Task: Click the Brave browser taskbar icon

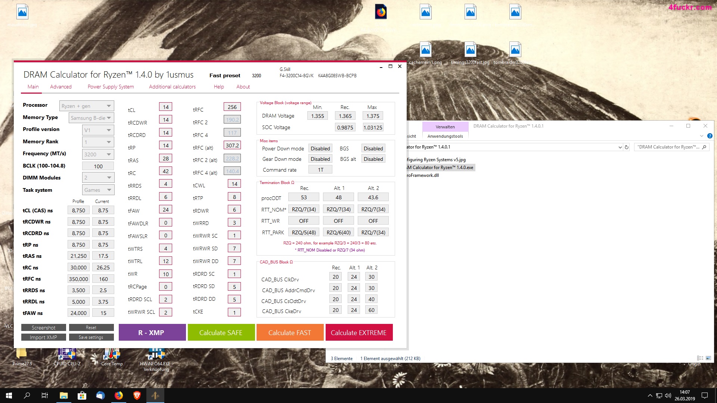Action: click(137, 396)
